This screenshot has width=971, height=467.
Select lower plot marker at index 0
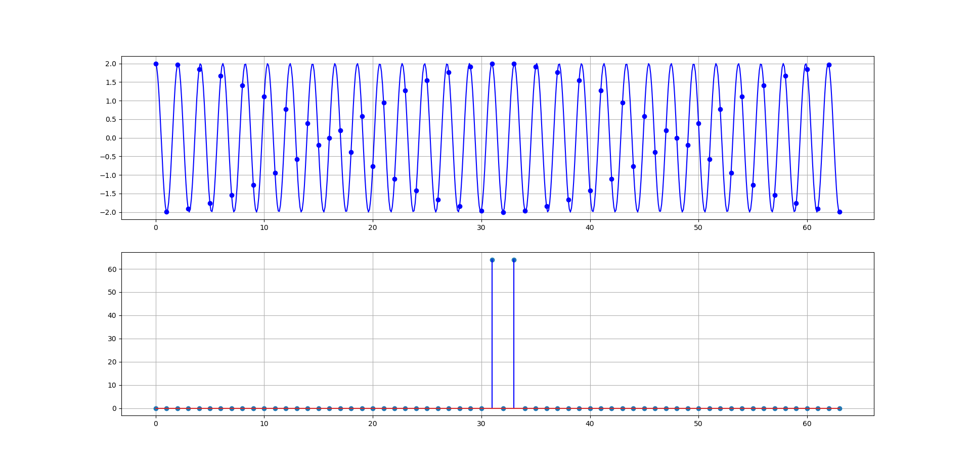(156, 408)
